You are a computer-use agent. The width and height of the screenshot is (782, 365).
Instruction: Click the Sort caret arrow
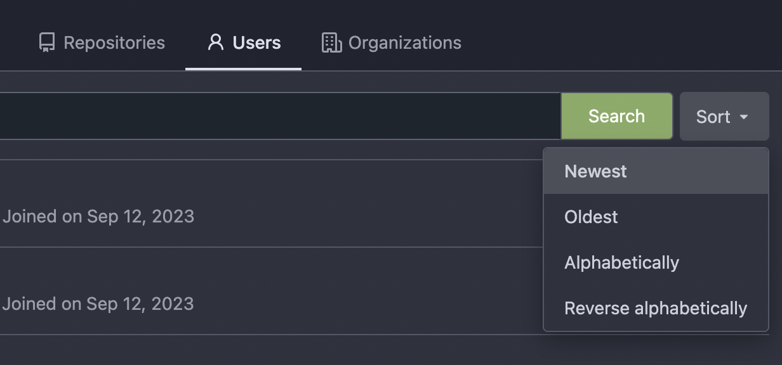coord(744,117)
